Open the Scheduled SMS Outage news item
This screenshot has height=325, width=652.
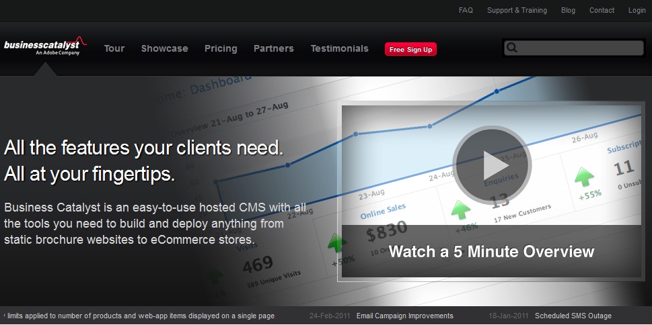point(573,316)
